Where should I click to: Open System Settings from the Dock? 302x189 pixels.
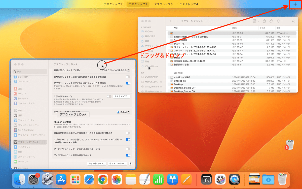[x=33, y=180]
